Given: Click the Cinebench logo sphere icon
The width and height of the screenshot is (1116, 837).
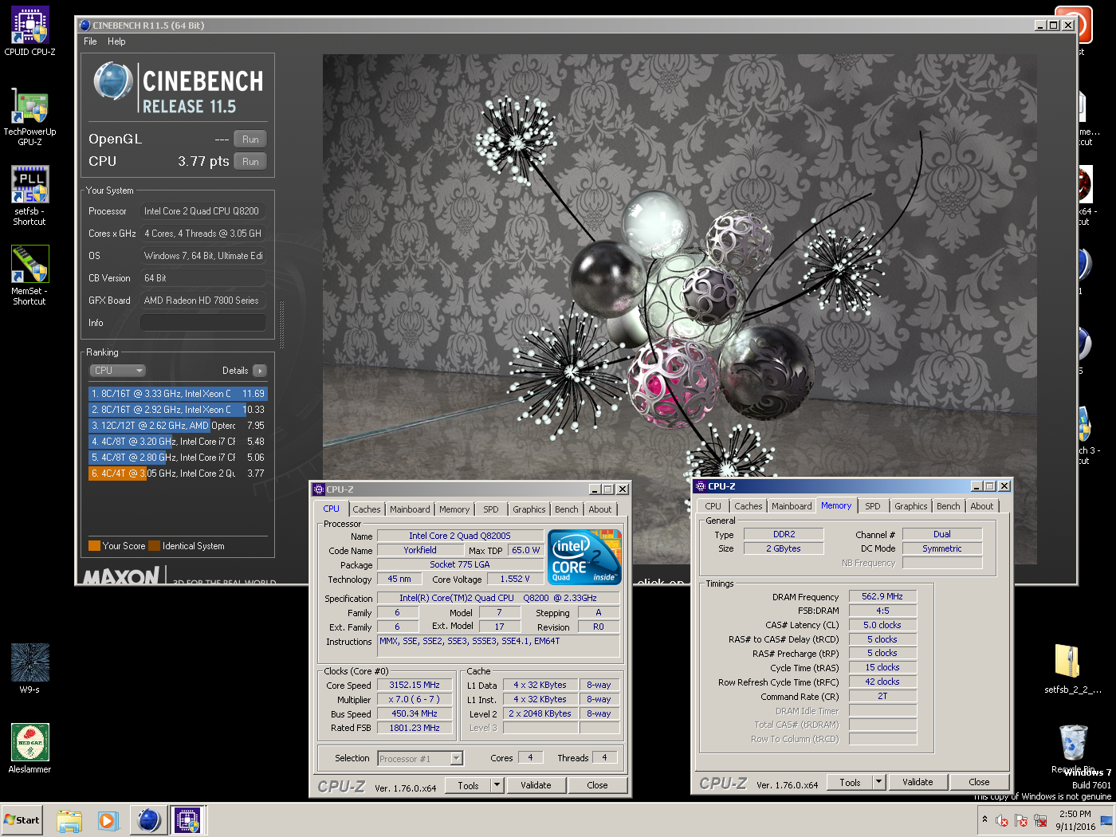Looking at the screenshot, I should coord(113,81).
